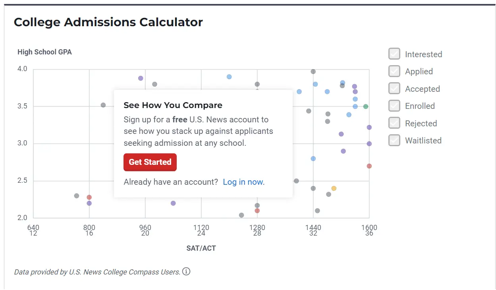Click the red Get Started button
496x290 pixels.
(150, 162)
